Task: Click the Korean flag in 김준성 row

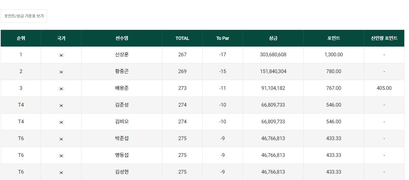Action: 61,105
